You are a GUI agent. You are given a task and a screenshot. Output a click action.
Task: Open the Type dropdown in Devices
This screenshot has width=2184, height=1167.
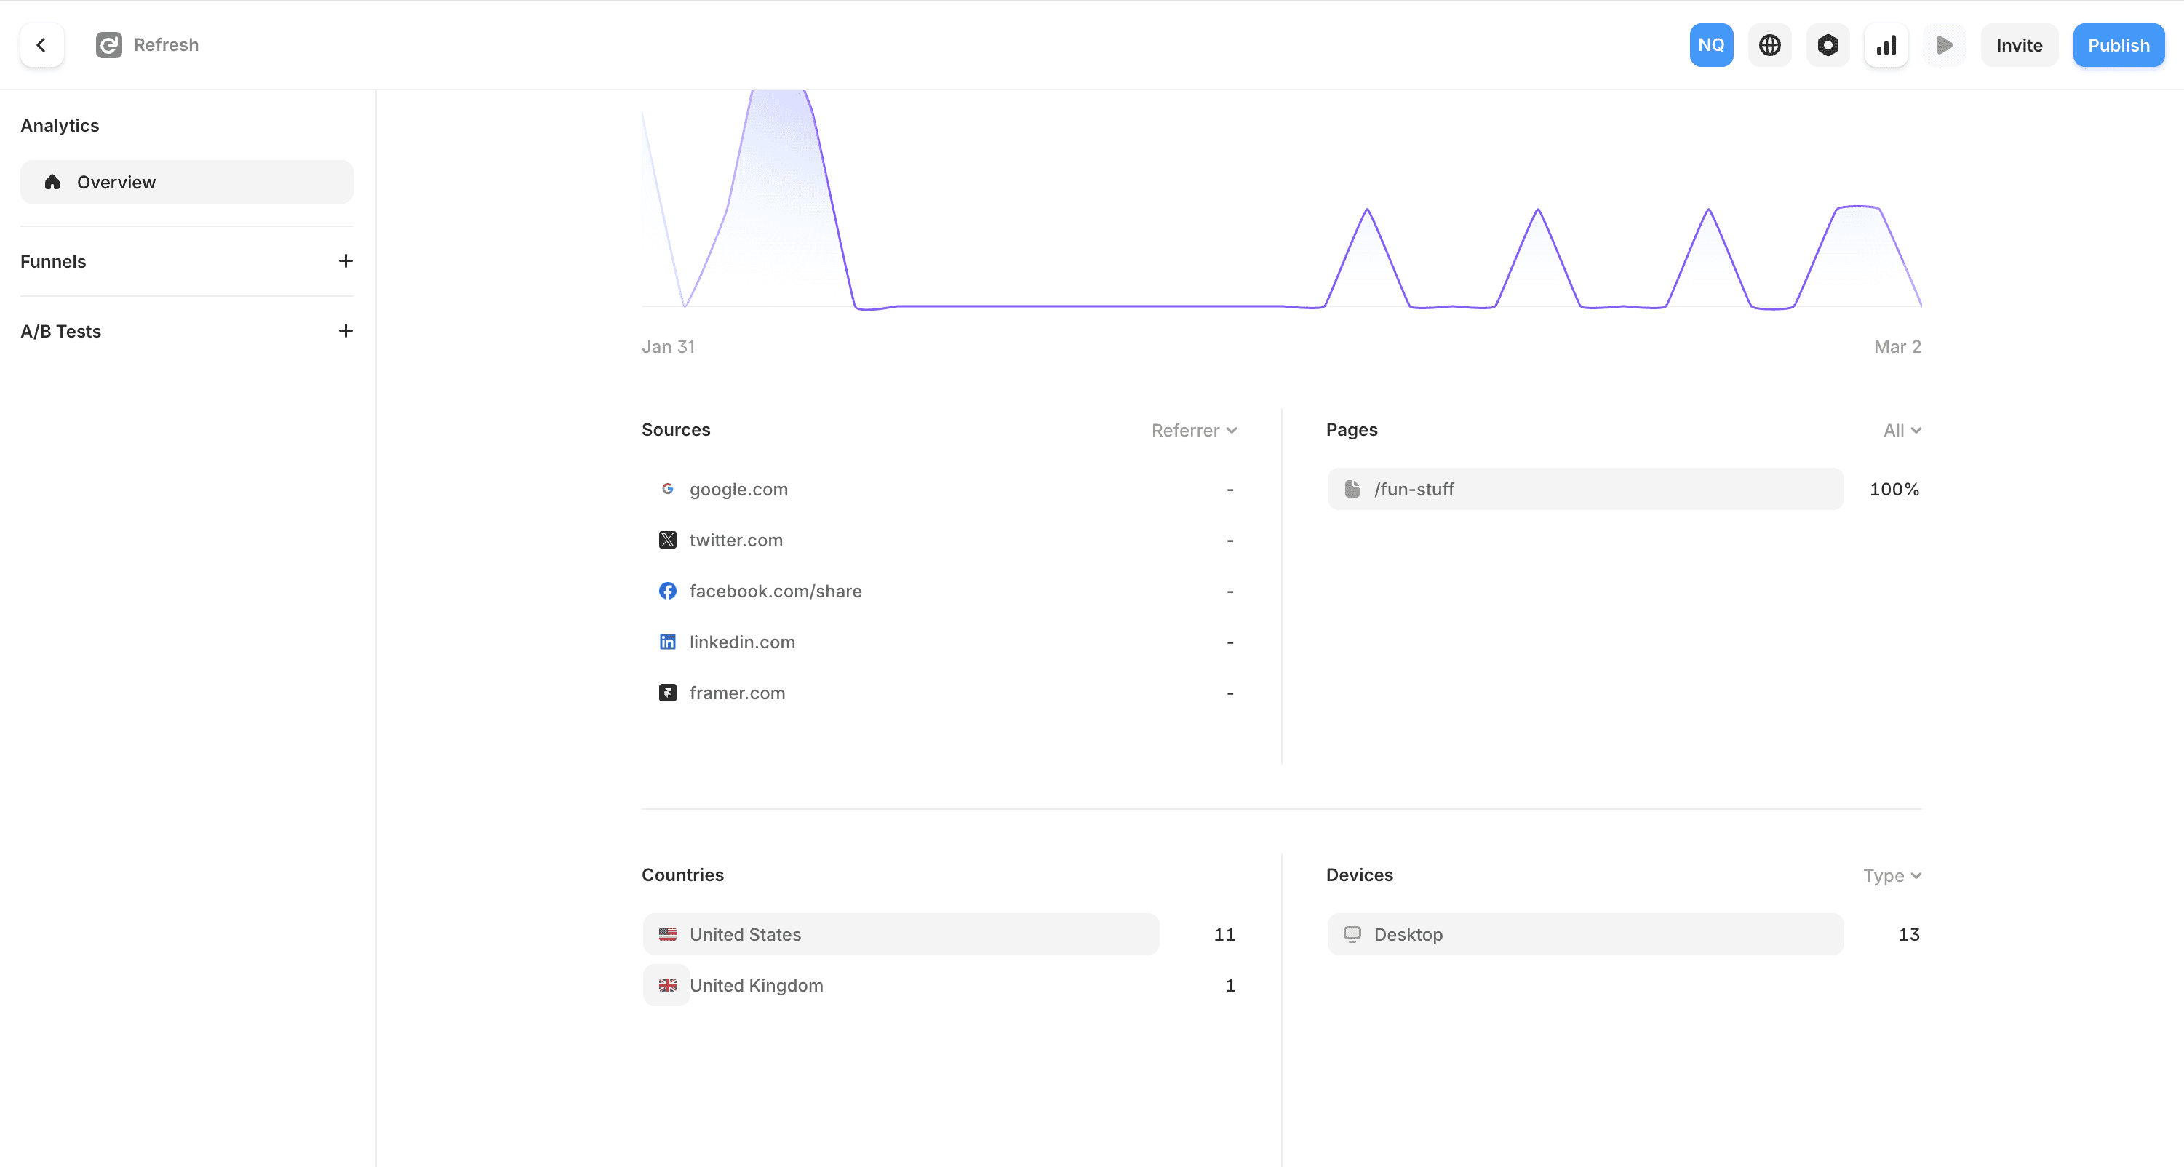[x=1892, y=876]
